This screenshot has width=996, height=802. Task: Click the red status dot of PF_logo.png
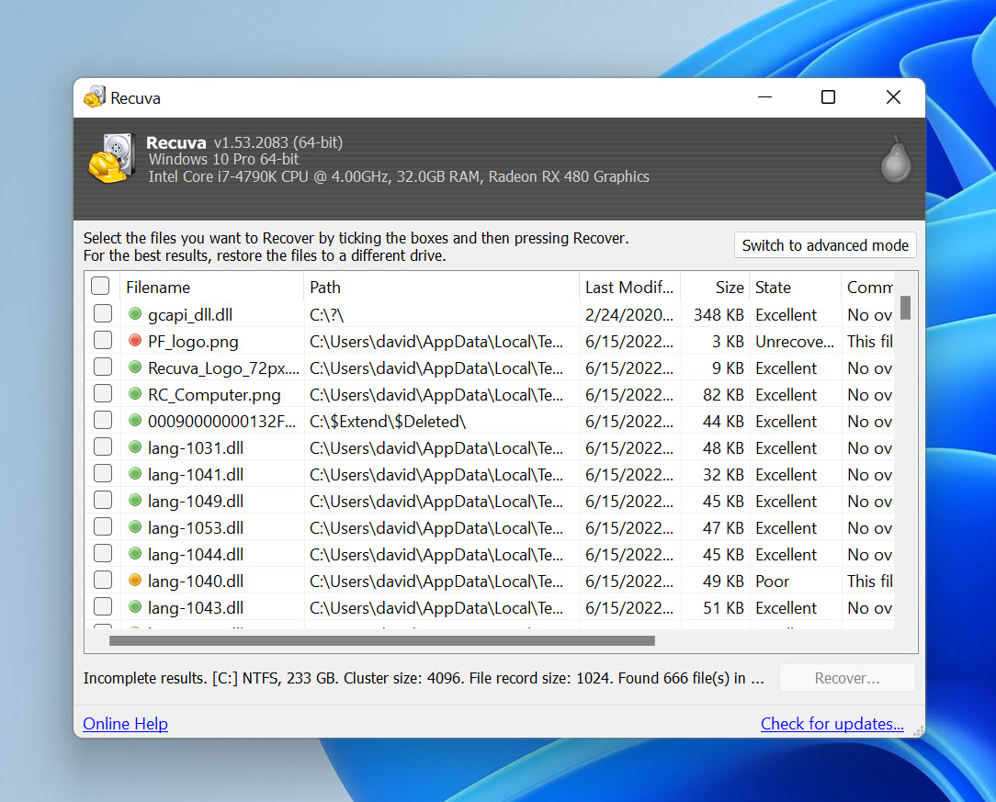135,340
